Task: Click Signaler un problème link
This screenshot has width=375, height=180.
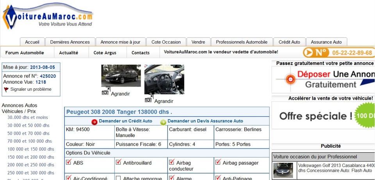Action: 31,89
